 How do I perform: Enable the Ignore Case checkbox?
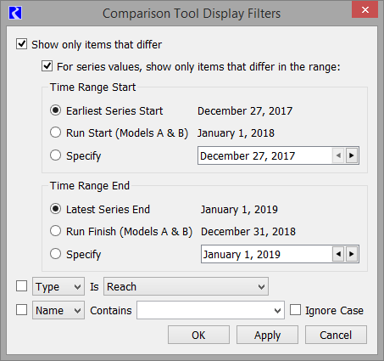[295, 310]
